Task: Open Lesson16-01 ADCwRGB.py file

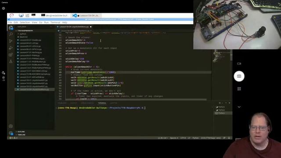Action: (x=32, y=77)
